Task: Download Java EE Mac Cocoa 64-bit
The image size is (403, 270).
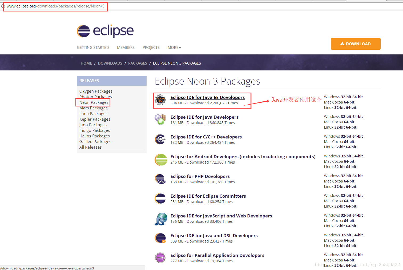Action: (x=349, y=102)
